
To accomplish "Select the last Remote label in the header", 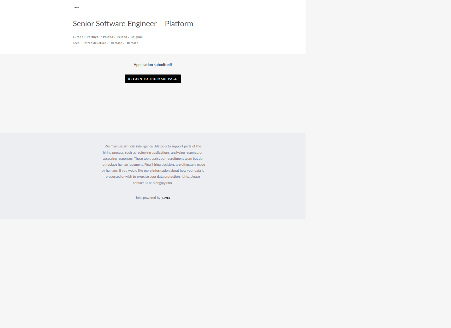I will tap(133, 43).
